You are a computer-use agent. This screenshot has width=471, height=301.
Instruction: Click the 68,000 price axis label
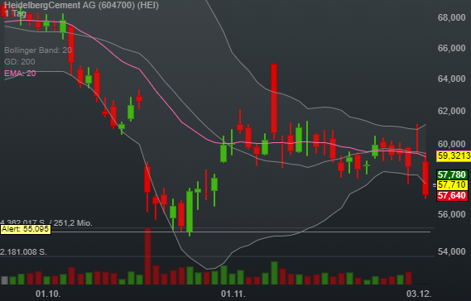[x=451, y=17]
